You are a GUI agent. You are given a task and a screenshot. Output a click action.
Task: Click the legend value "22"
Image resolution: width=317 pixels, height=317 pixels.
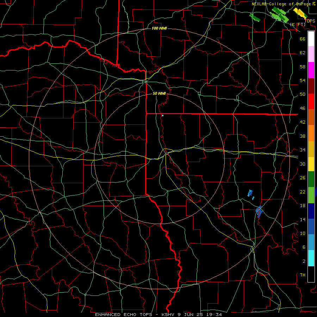point(303,192)
